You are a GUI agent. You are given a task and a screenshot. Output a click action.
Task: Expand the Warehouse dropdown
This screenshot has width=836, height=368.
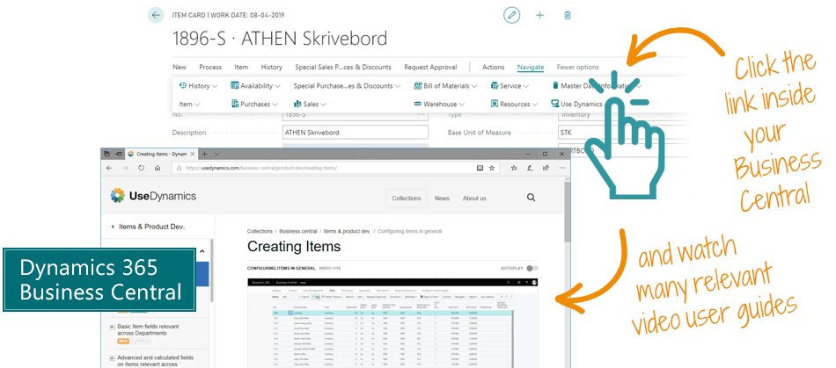tap(439, 105)
